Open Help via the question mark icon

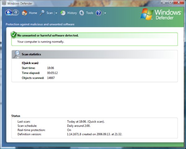99,13
